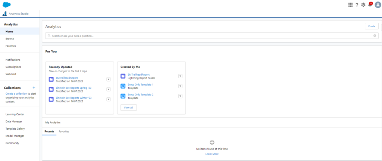This screenshot has height=161, width=382.
Task: Expand dropdown for Einstein Bot Reports Spring '23
Action: point(109,89)
